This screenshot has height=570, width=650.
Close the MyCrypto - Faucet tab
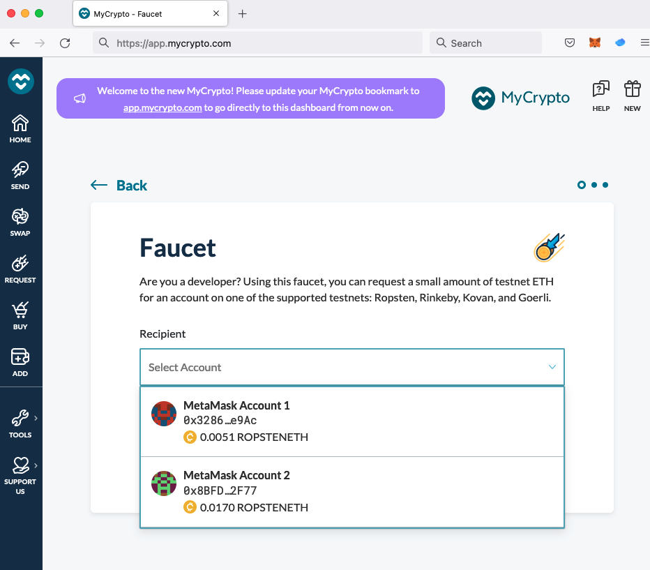[x=216, y=13]
